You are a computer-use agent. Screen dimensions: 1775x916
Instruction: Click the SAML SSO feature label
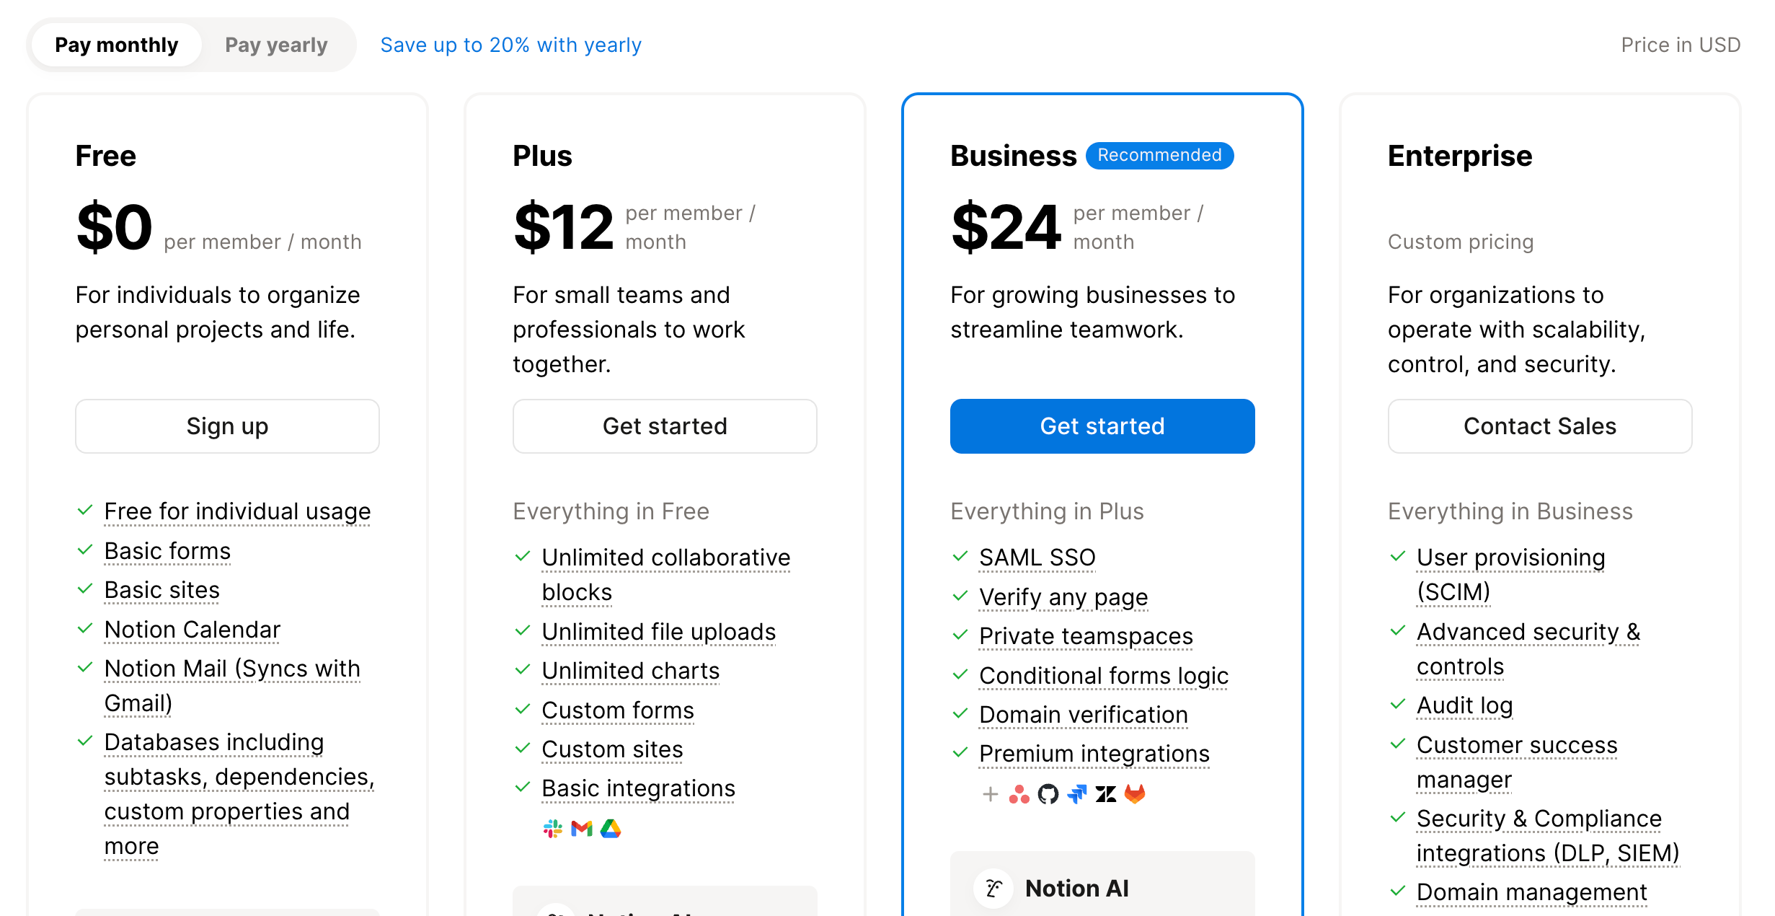1037,558
